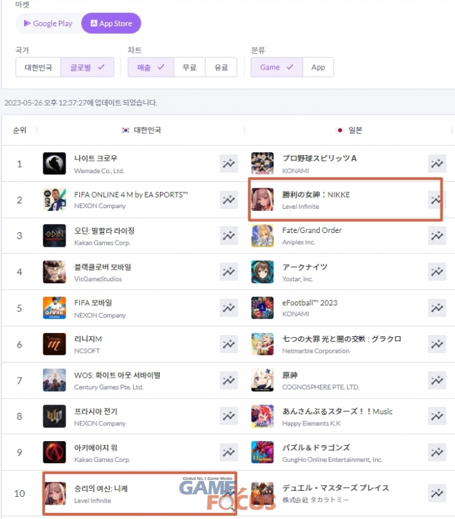The width and height of the screenshot is (455, 519).
Task: Open trend chart for 아키에이지 워
Action: tap(229, 452)
